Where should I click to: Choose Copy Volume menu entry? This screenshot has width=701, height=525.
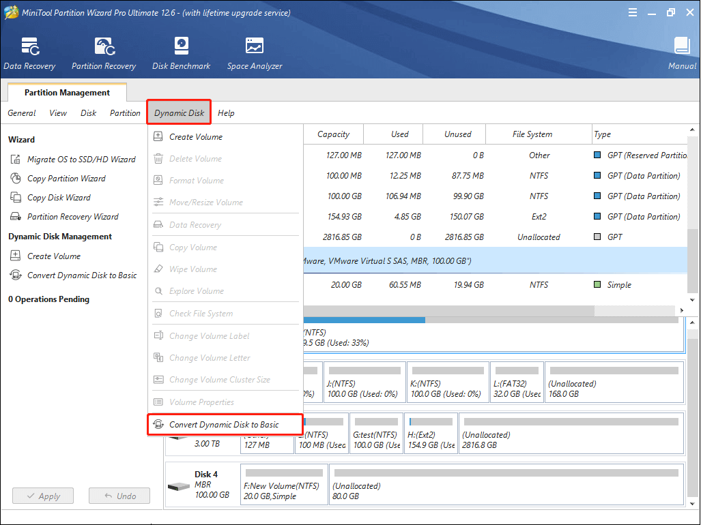[x=225, y=247]
